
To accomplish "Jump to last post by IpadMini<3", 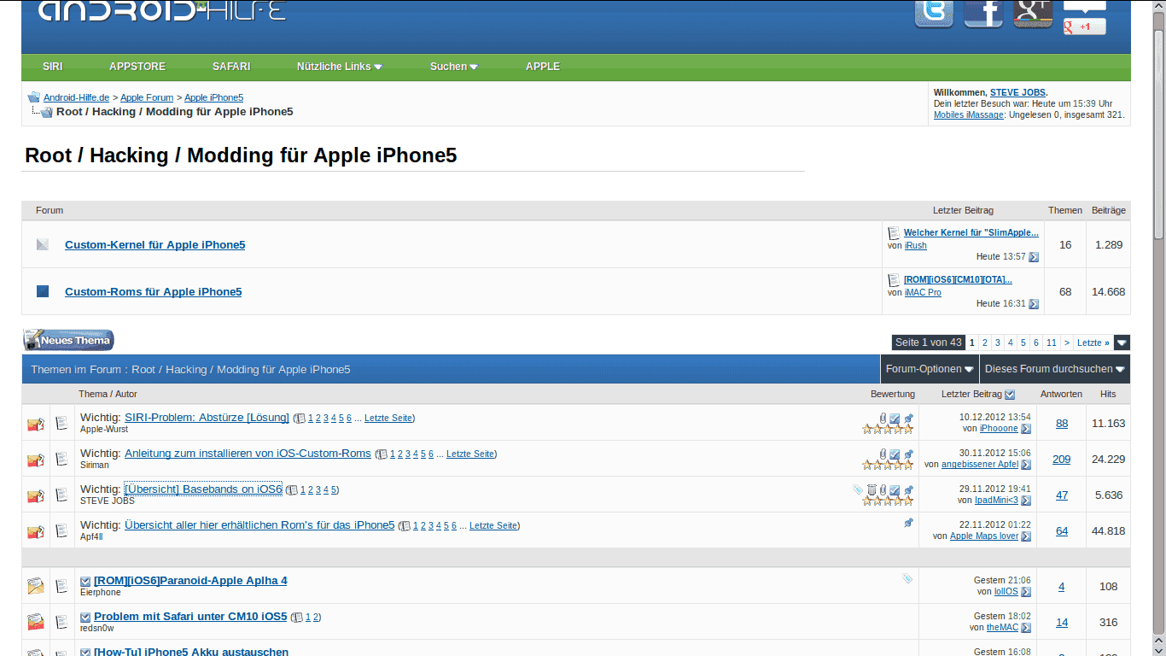I will point(1026,501).
